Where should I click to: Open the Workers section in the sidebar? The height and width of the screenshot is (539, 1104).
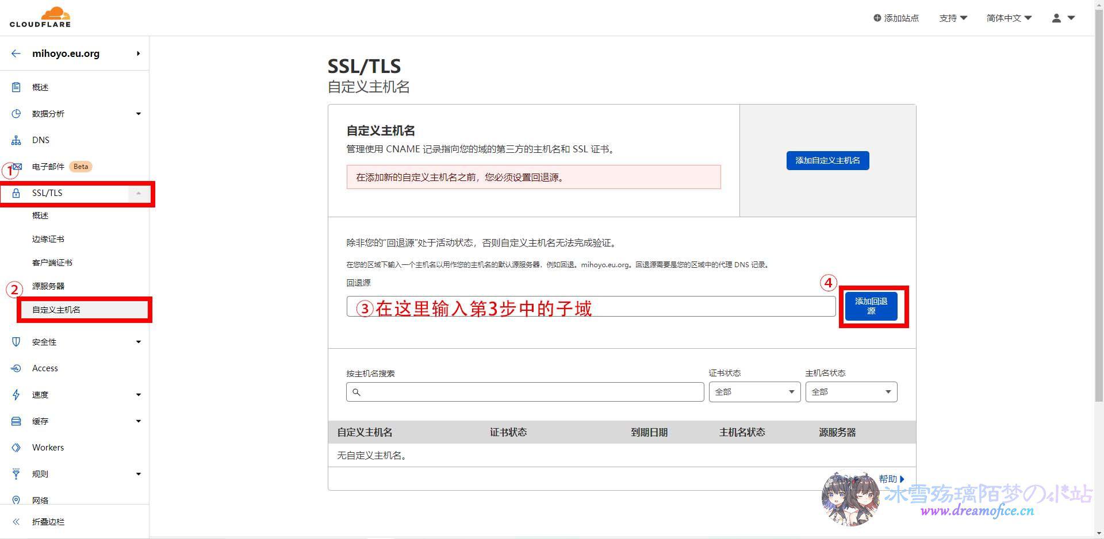coord(47,447)
